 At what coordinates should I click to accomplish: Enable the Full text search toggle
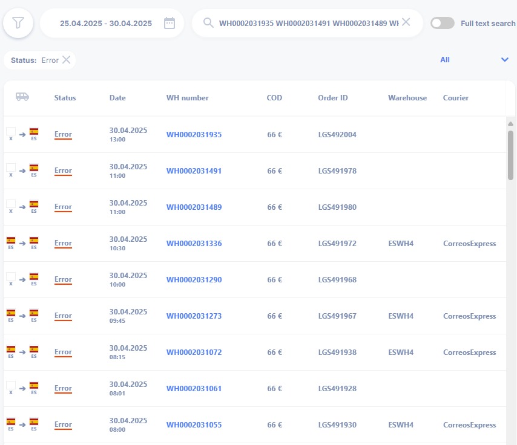coord(442,23)
